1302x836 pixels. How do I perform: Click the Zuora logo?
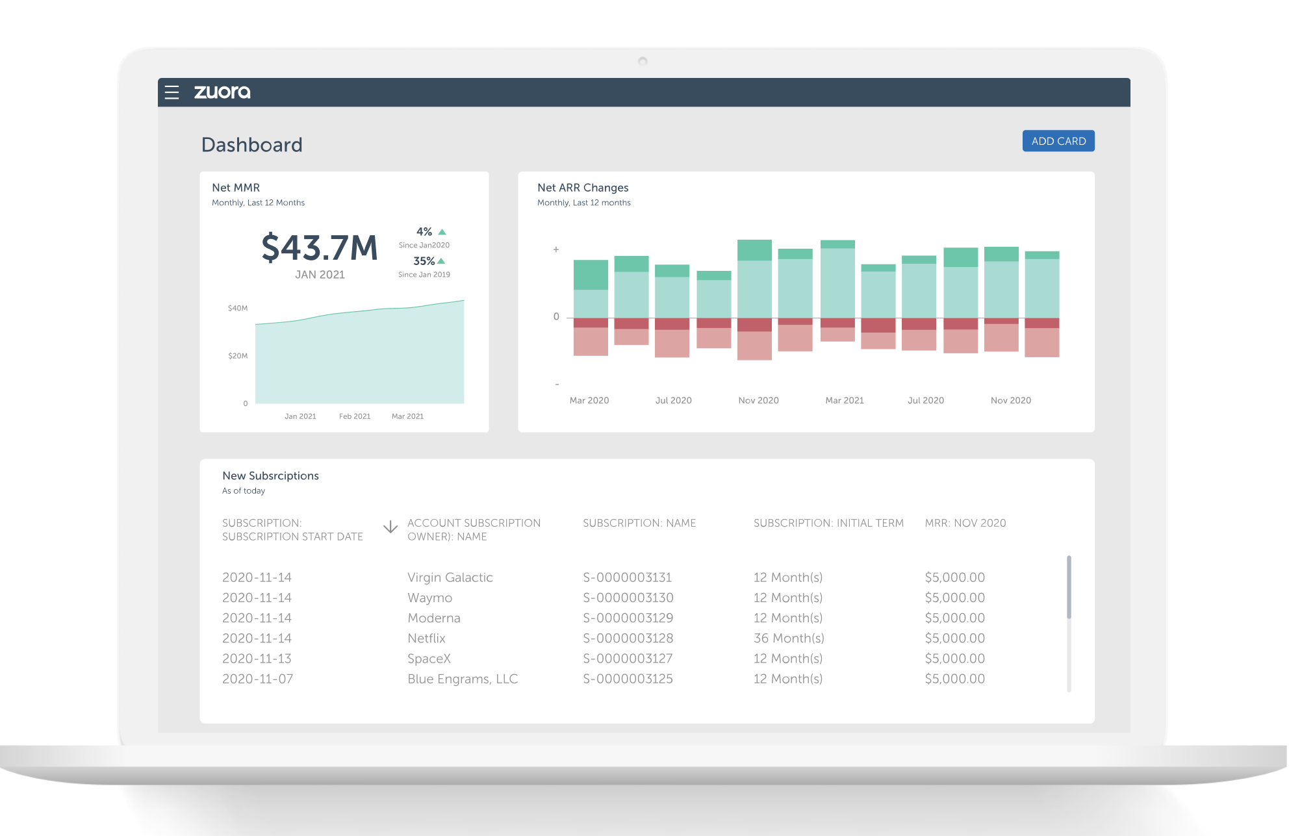[222, 92]
